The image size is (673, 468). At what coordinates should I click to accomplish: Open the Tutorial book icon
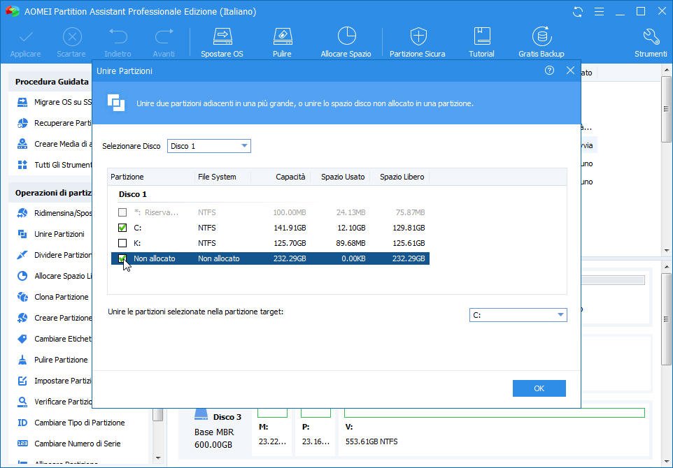[481, 41]
